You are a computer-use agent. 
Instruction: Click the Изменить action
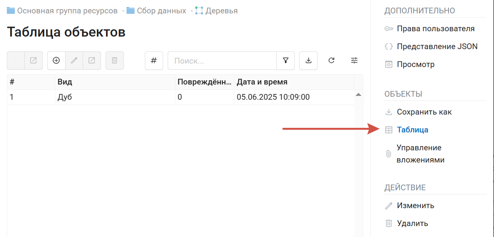[x=415, y=205]
